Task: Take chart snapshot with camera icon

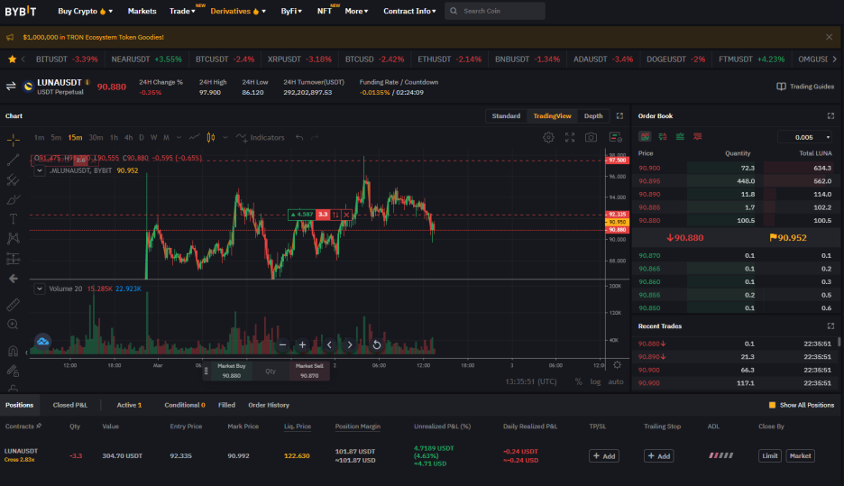Action: coord(591,137)
